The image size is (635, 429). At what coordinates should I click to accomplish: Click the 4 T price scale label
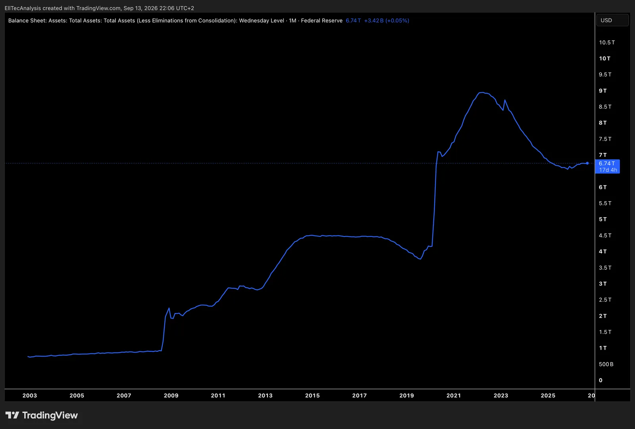[603, 252]
